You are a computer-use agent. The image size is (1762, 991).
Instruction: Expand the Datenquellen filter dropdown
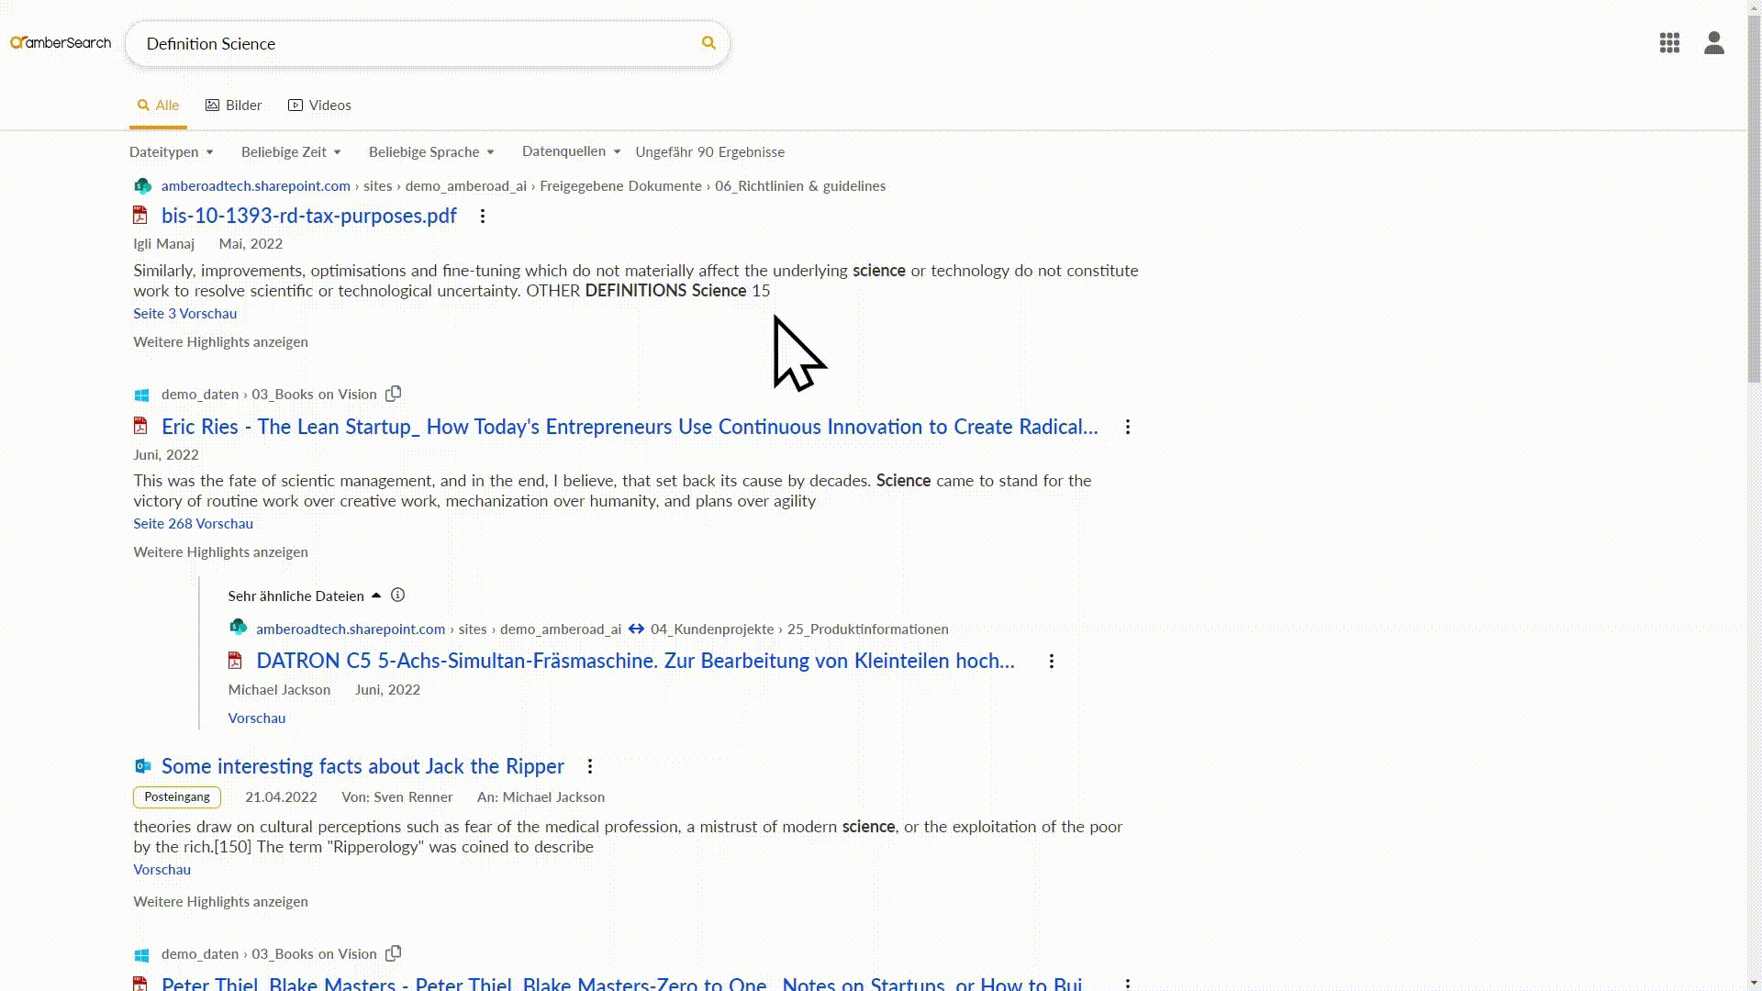click(571, 151)
